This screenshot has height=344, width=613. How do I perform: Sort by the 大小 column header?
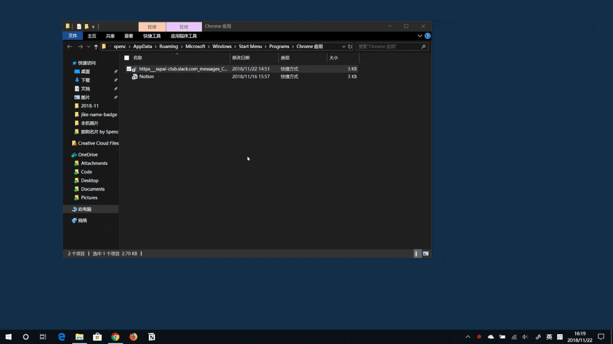333,58
